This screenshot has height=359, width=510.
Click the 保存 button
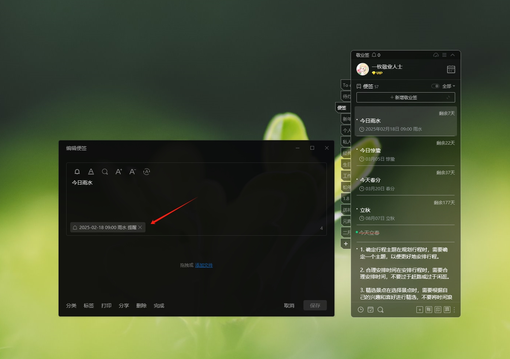(x=315, y=305)
